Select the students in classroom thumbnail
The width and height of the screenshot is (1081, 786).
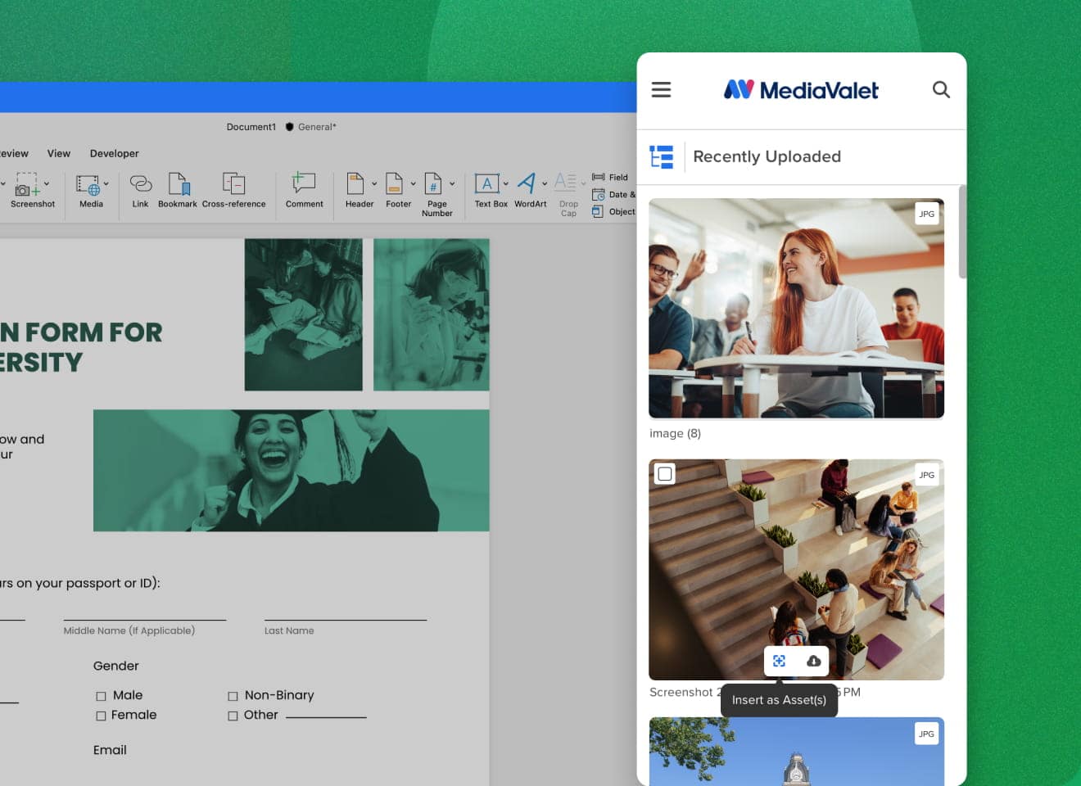796,309
